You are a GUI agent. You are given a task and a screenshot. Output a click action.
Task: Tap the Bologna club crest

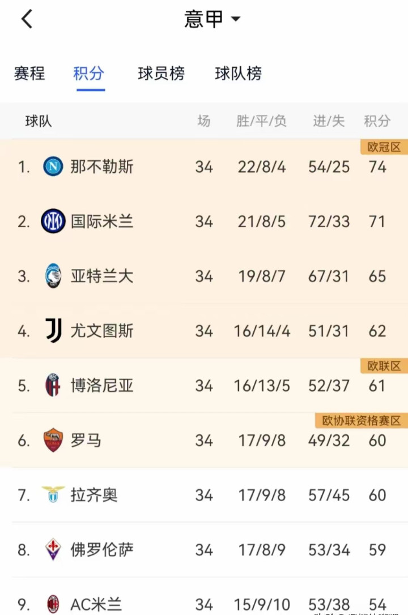53,385
